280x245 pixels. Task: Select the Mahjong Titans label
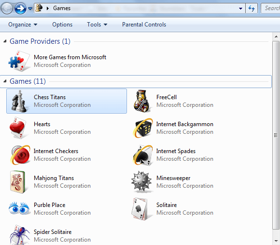click(54, 178)
